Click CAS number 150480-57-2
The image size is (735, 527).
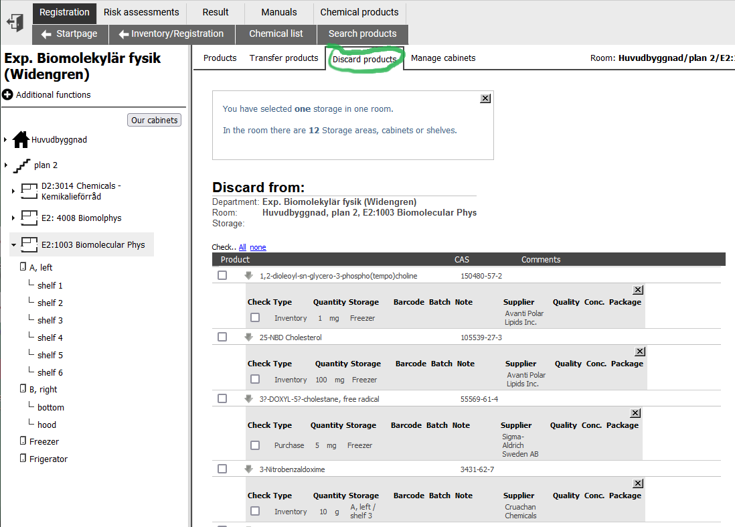coord(481,276)
